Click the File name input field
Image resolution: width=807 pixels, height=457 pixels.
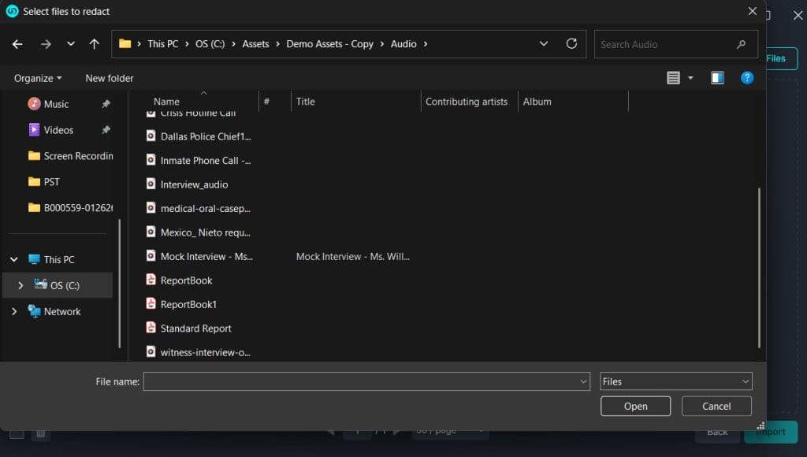[x=361, y=381]
